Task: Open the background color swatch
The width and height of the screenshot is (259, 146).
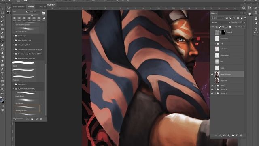Action: click(3, 102)
